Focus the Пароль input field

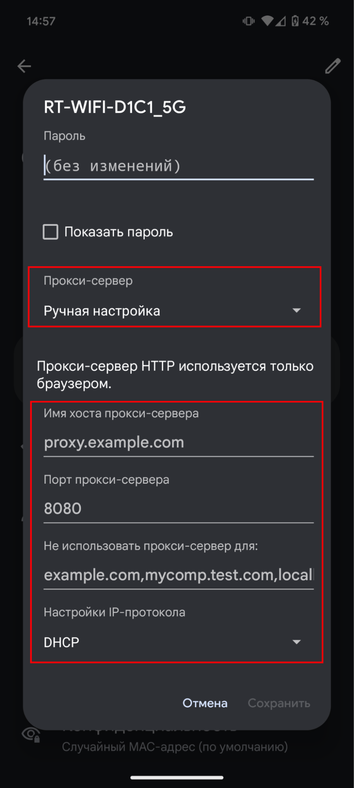(179, 166)
